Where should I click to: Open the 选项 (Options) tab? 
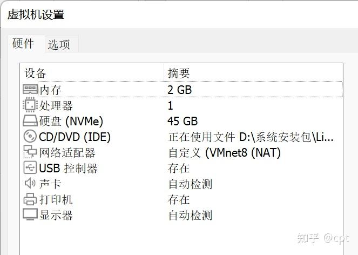tap(59, 44)
